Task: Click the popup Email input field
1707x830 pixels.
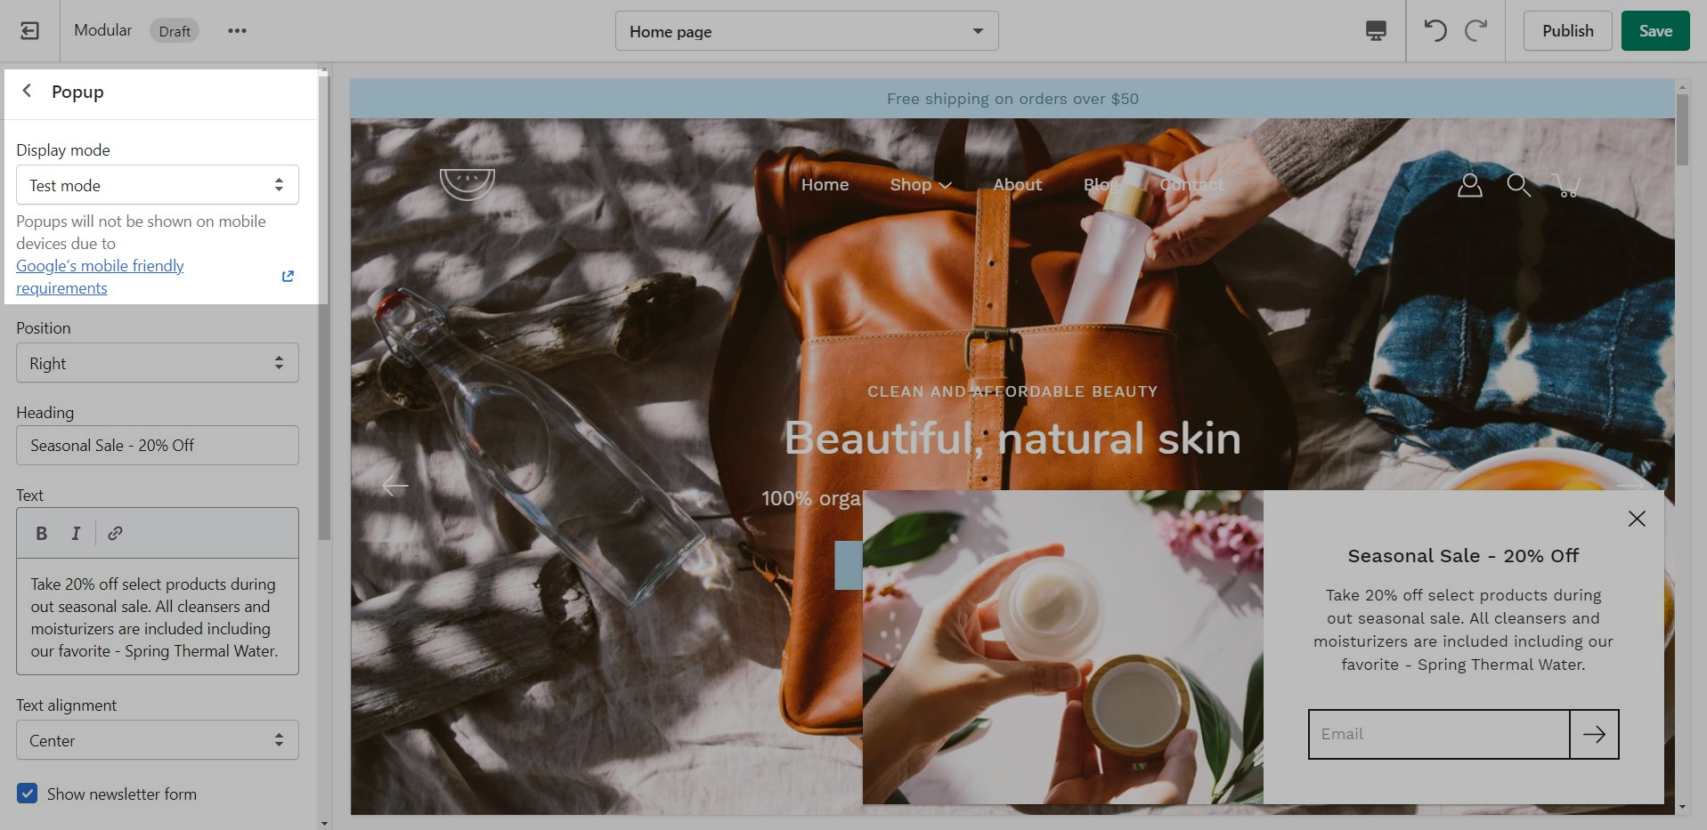Action: [x=1438, y=734]
